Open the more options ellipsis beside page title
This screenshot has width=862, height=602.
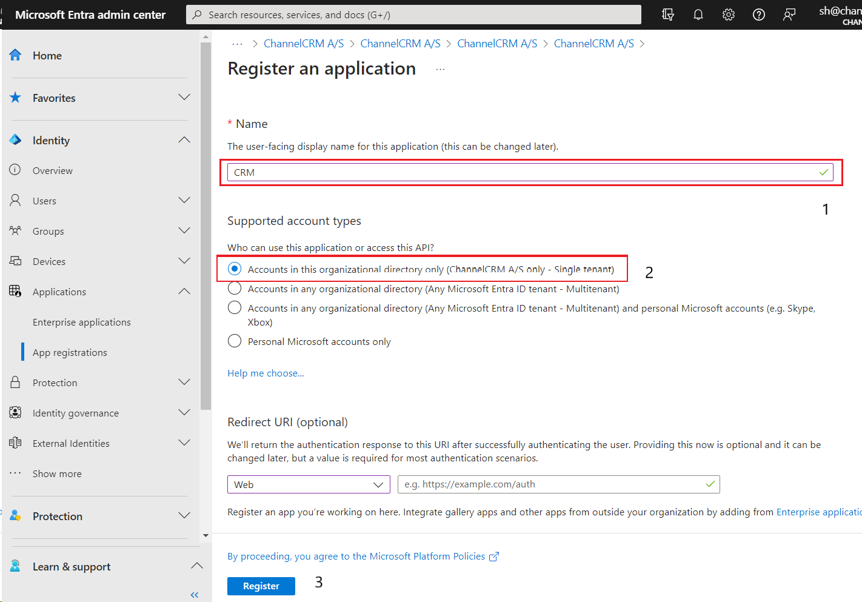[440, 69]
